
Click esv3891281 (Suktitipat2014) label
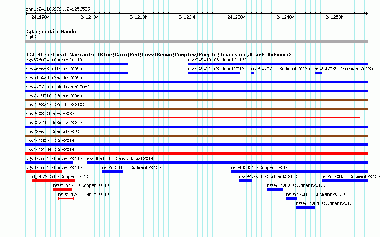(x=121, y=158)
